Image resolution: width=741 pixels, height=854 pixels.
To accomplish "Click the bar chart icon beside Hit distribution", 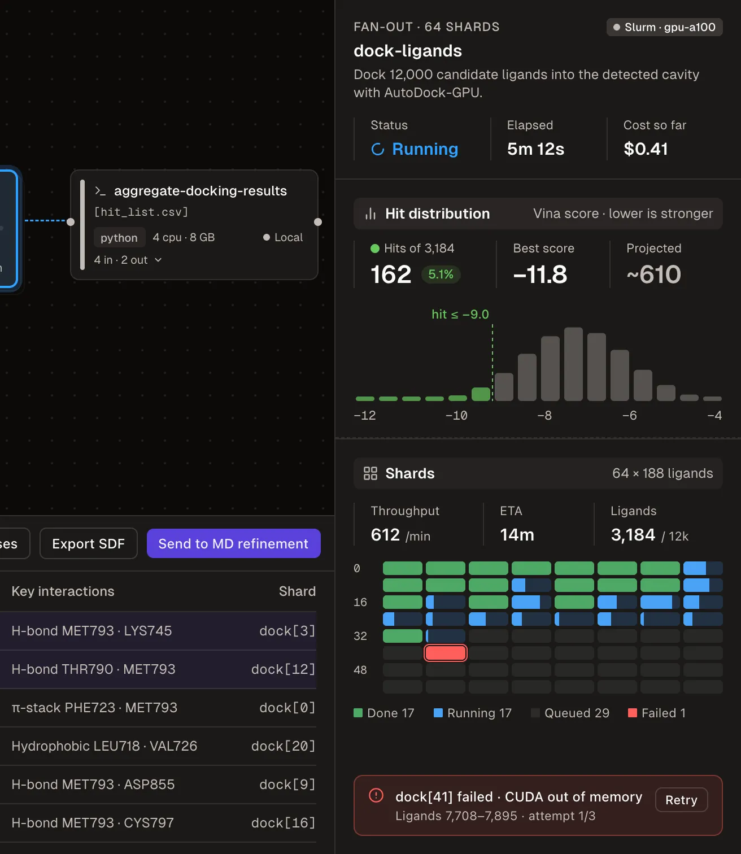I will click(x=370, y=213).
